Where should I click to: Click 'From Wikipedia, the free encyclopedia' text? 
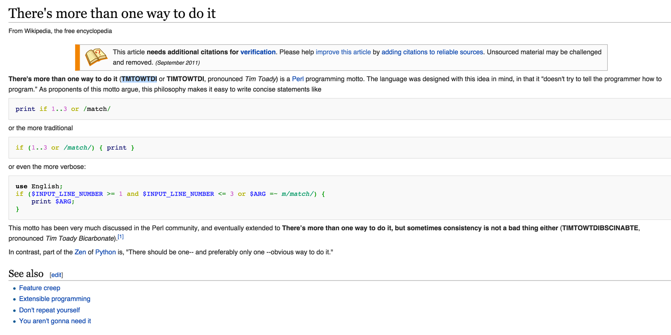coord(60,31)
